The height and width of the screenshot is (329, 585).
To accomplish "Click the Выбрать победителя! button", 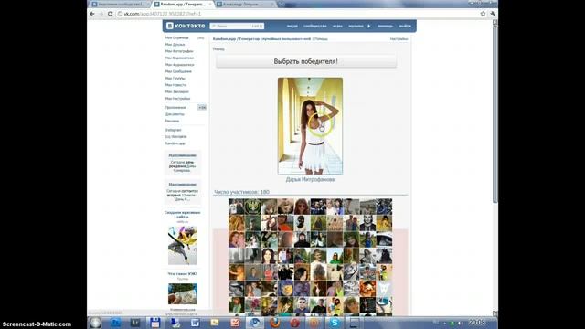I will coord(306,61).
